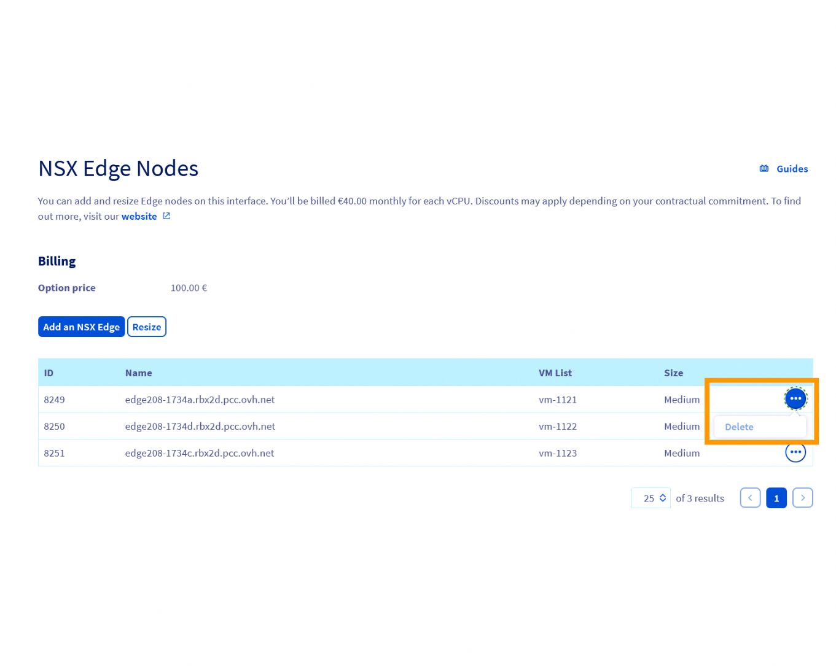836x666 pixels.
Task: Click the external link icon next to website
Action: (166, 216)
